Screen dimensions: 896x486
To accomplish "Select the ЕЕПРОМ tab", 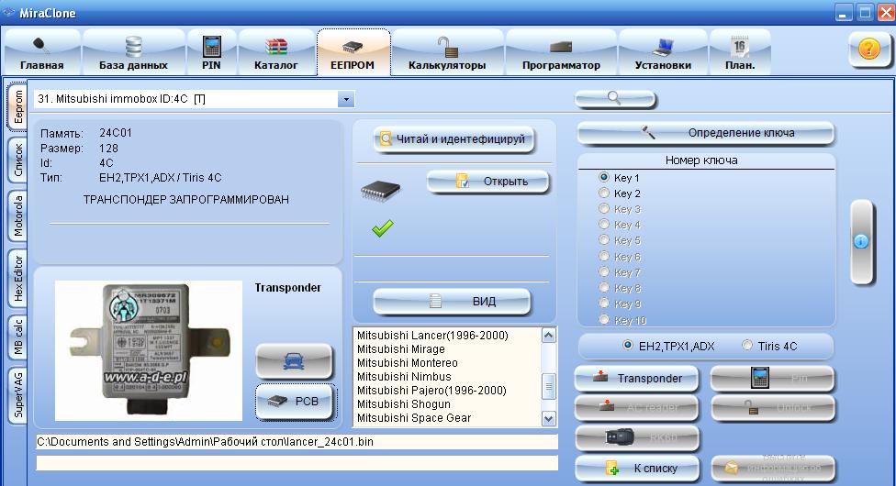I will click(x=353, y=52).
